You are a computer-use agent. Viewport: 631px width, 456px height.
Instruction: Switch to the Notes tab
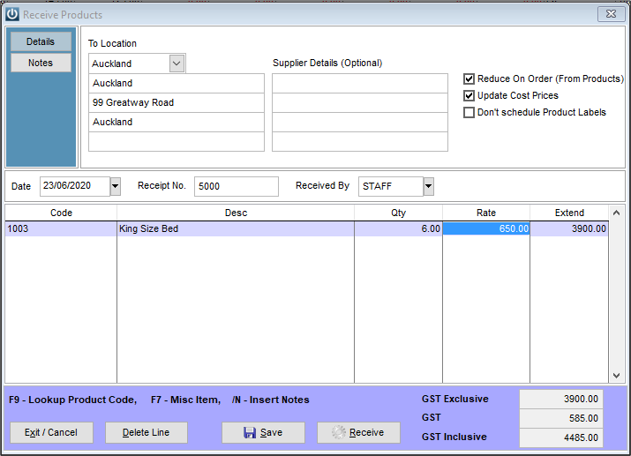(41, 63)
